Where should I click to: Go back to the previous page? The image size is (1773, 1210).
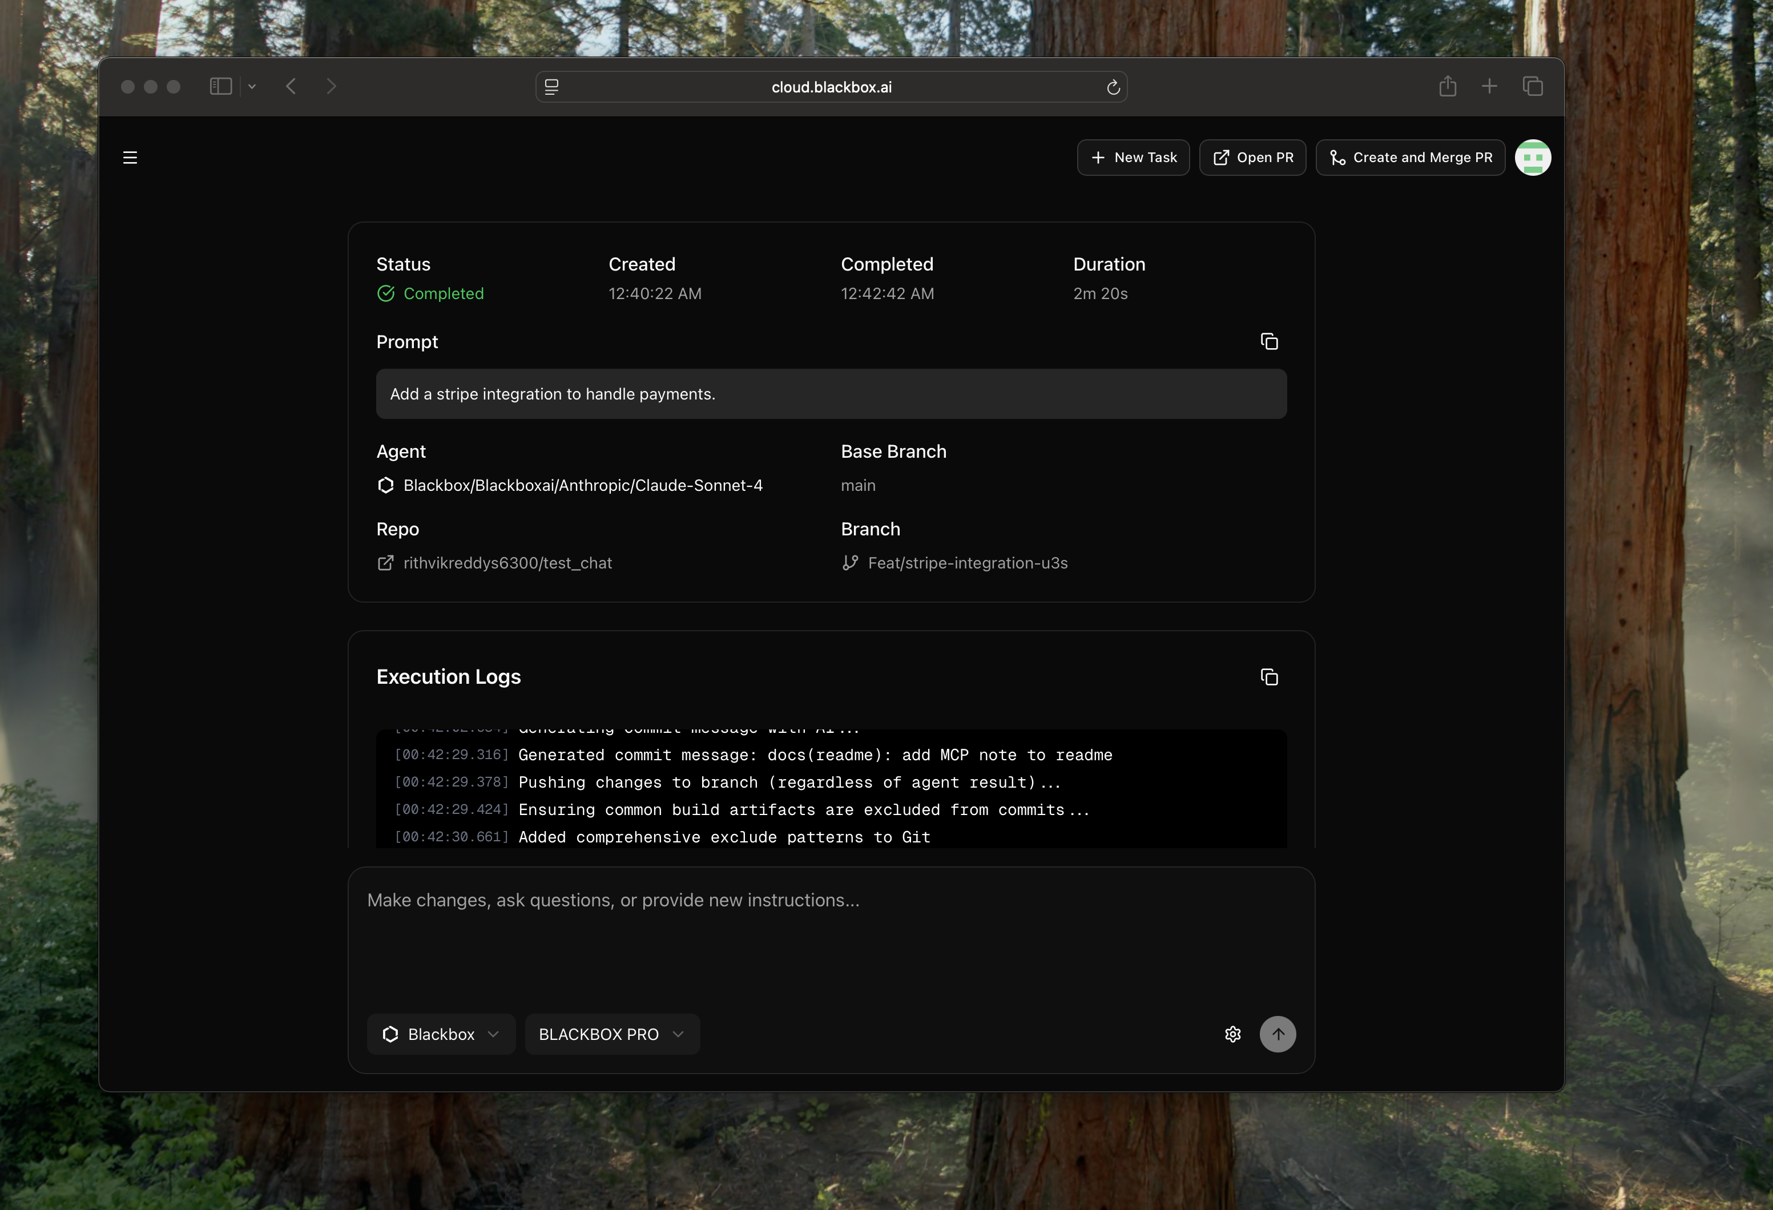[x=291, y=87]
